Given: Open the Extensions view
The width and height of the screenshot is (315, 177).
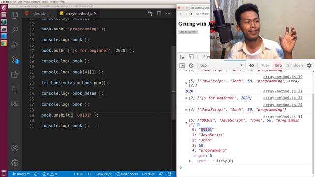Looking at the screenshot, I should coord(15,74).
